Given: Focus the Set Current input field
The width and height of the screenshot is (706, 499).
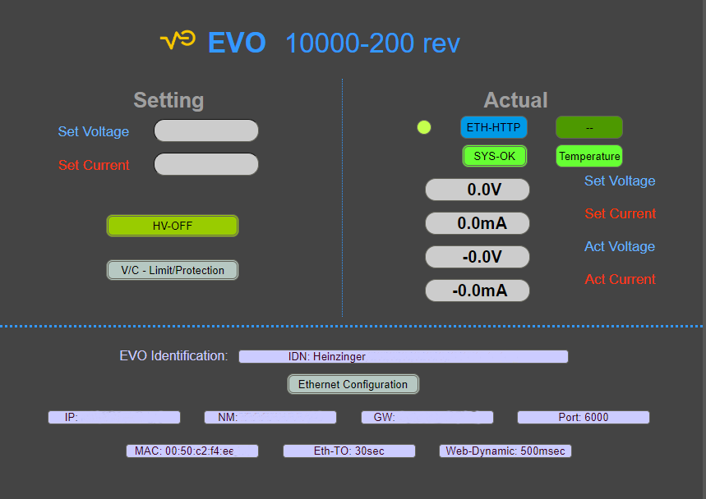Looking at the screenshot, I should pyautogui.click(x=206, y=164).
